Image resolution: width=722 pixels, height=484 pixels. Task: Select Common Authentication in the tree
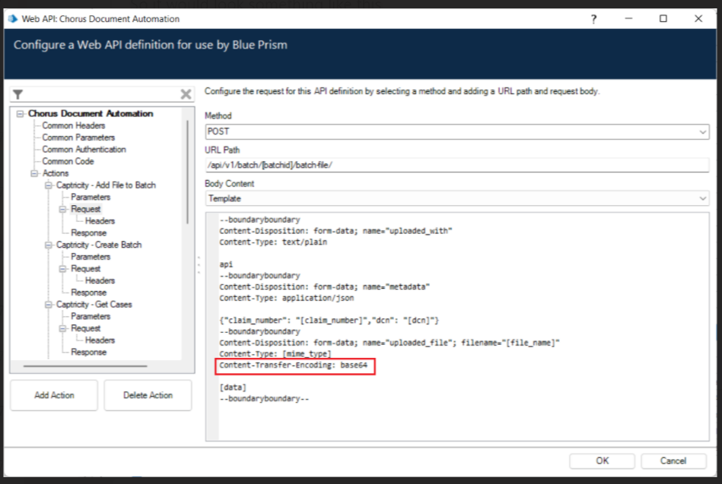coord(84,150)
